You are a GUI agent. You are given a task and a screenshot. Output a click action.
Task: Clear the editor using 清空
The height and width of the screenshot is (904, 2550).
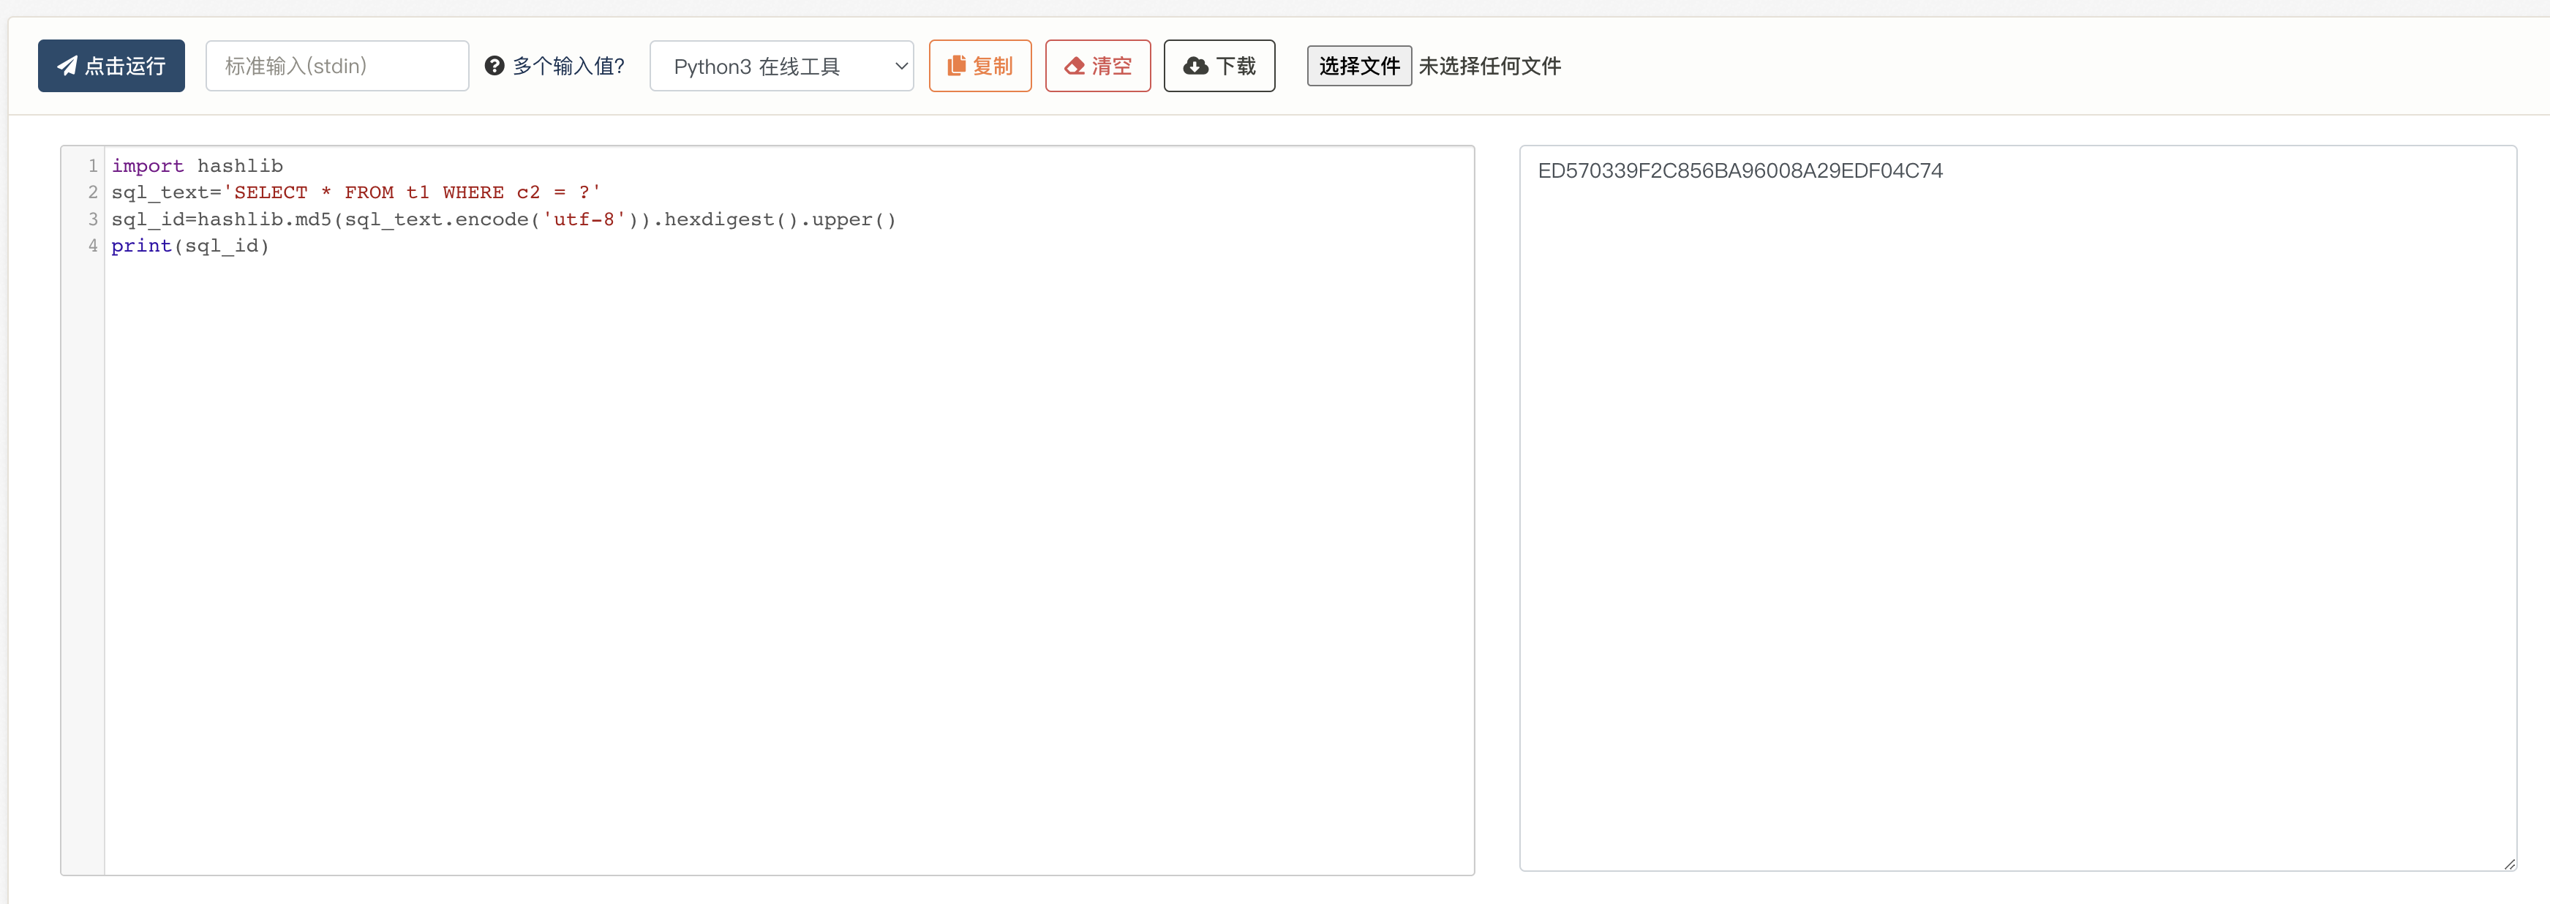1097,64
